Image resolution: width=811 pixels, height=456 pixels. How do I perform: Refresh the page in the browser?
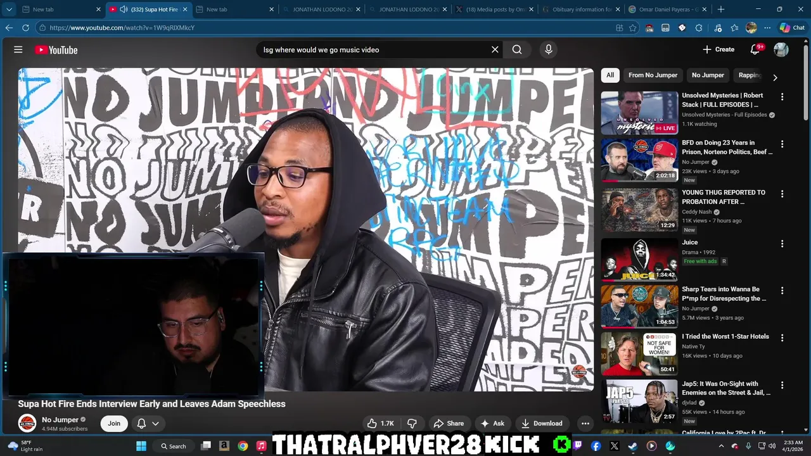coord(25,28)
